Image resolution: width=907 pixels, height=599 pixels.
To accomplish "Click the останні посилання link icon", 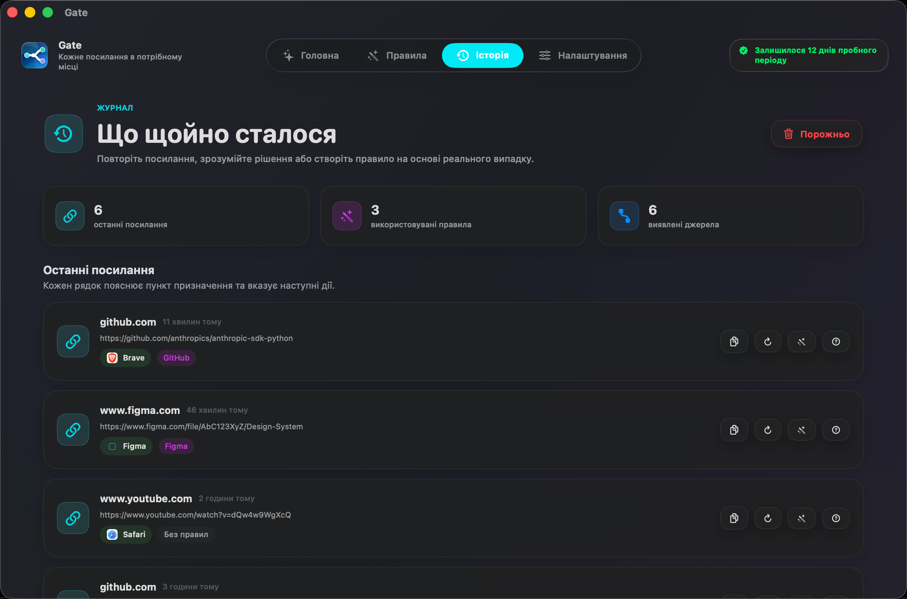I will tap(70, 216).
